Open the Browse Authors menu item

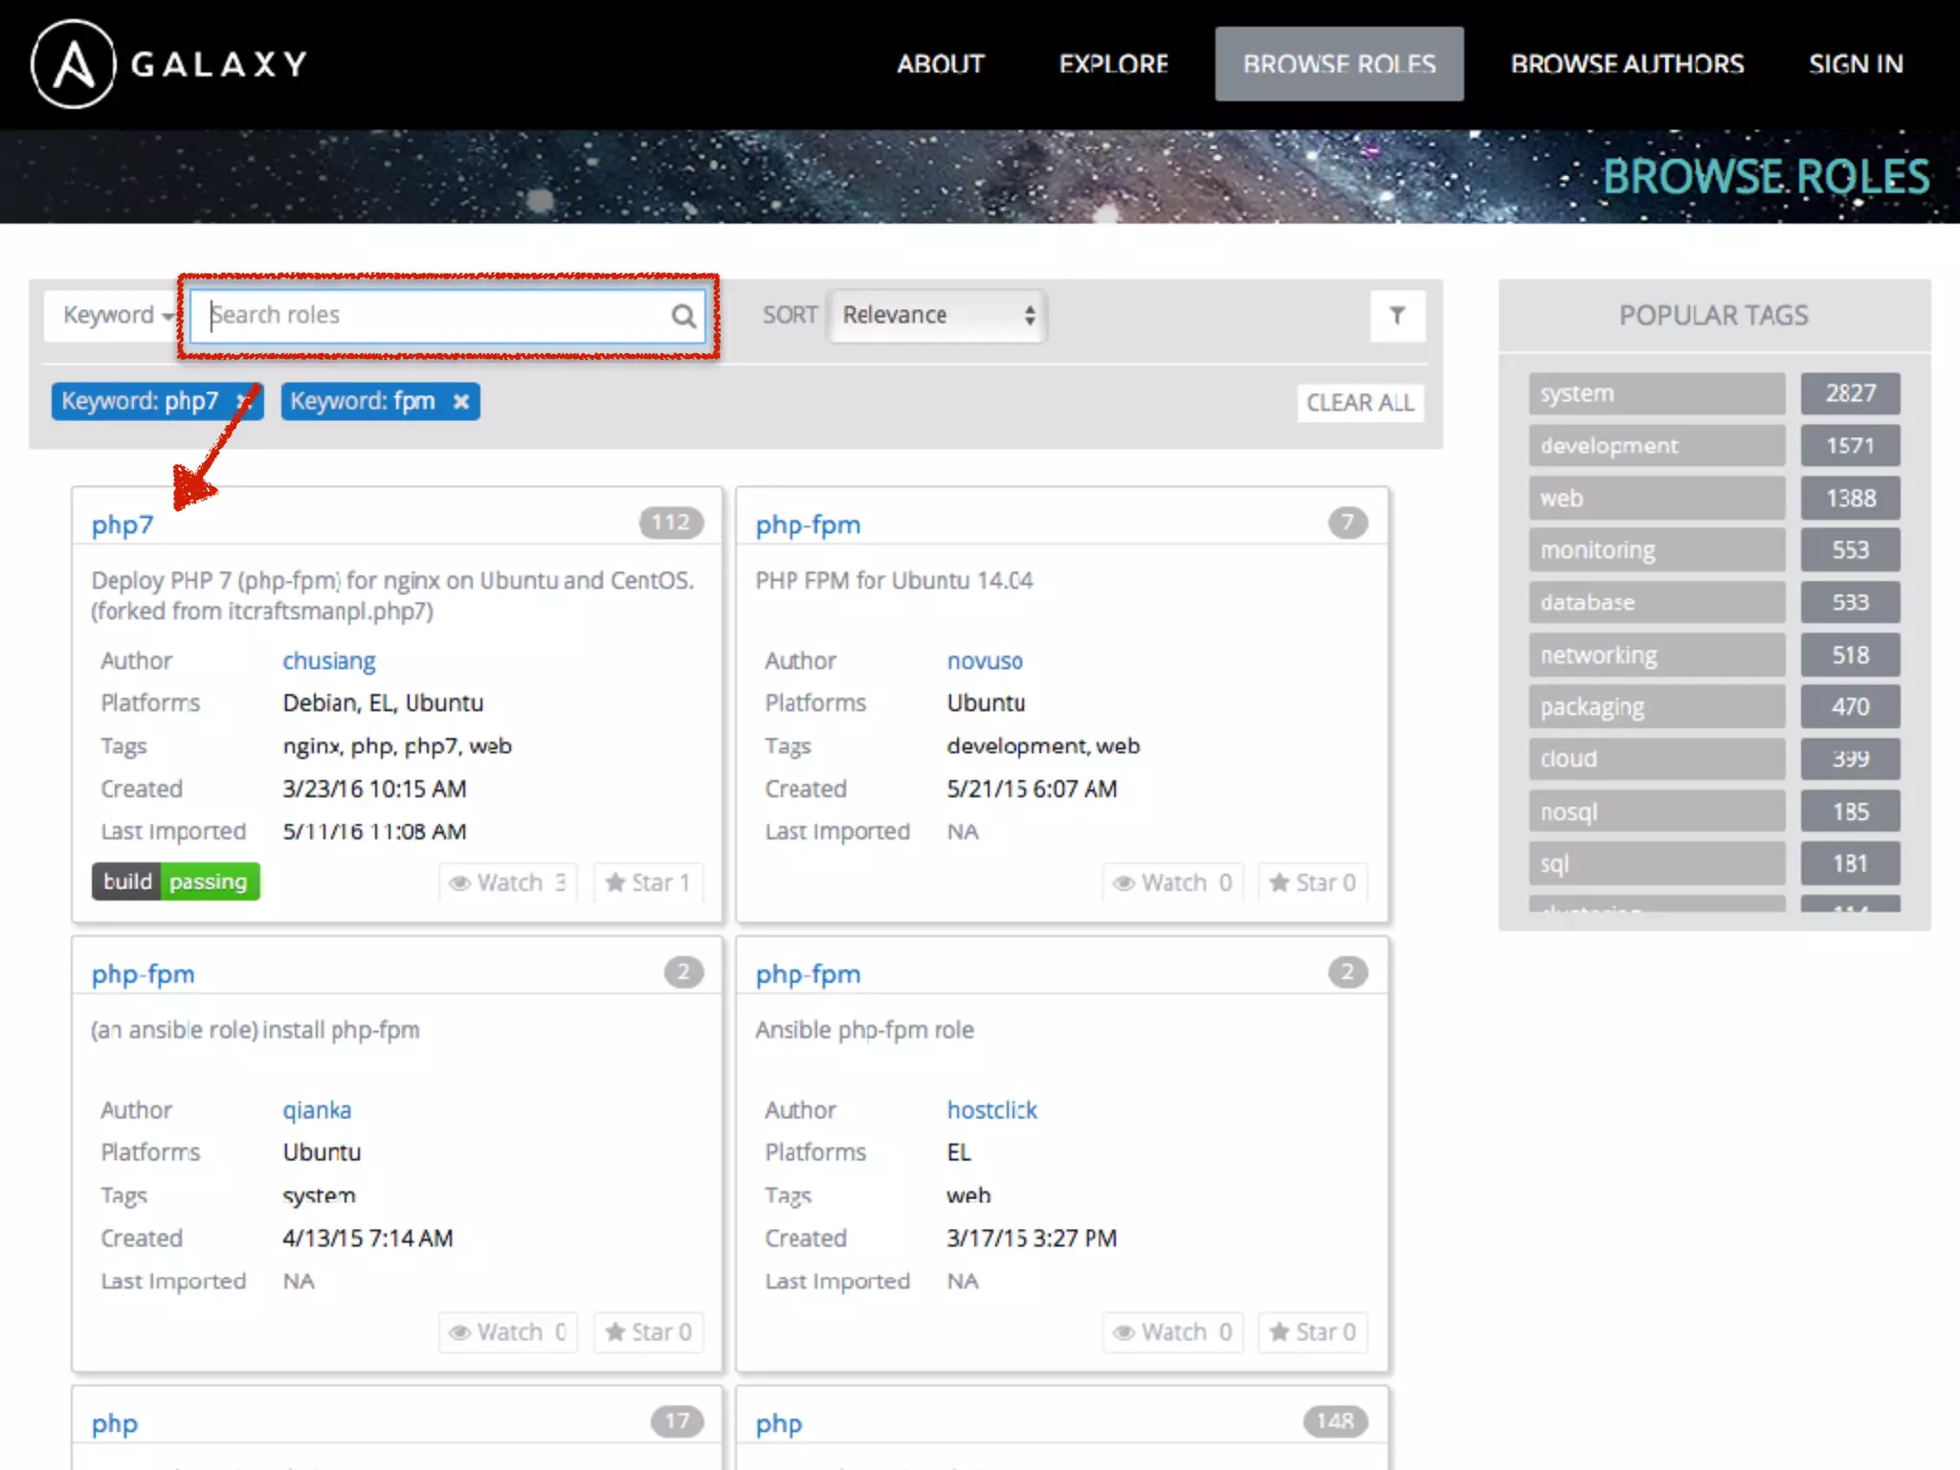[1627, 64]
